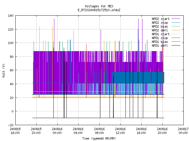
Task: Click the black NPD1 defl legend line
Action: point(176,46)
